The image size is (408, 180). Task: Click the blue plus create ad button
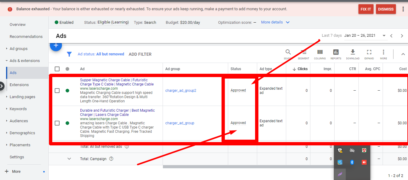coord(56,46)
